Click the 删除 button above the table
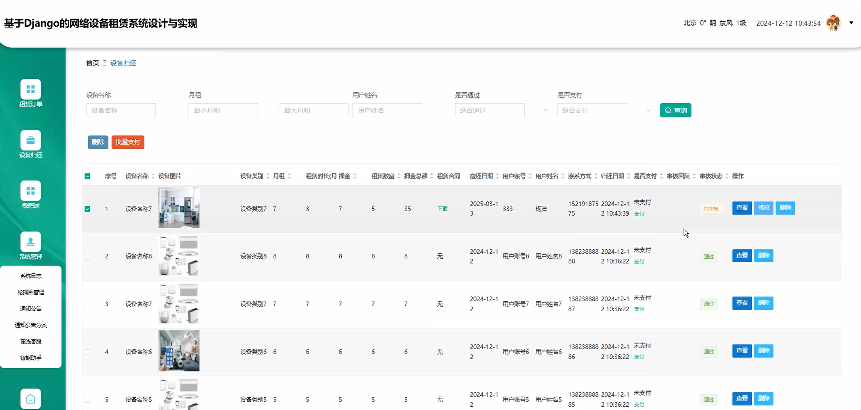The height and width of the screenshot is (410, 861). [98, 142]
